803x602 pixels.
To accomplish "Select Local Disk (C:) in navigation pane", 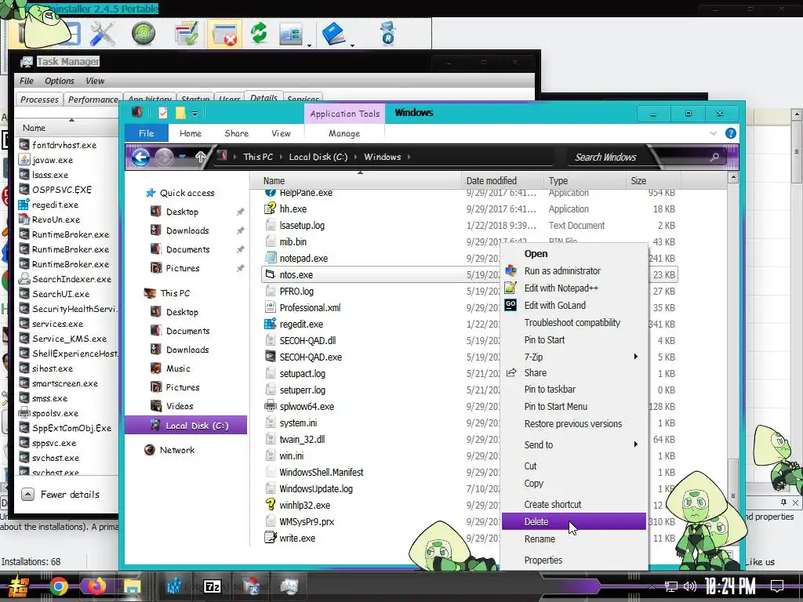I will 186,426.
